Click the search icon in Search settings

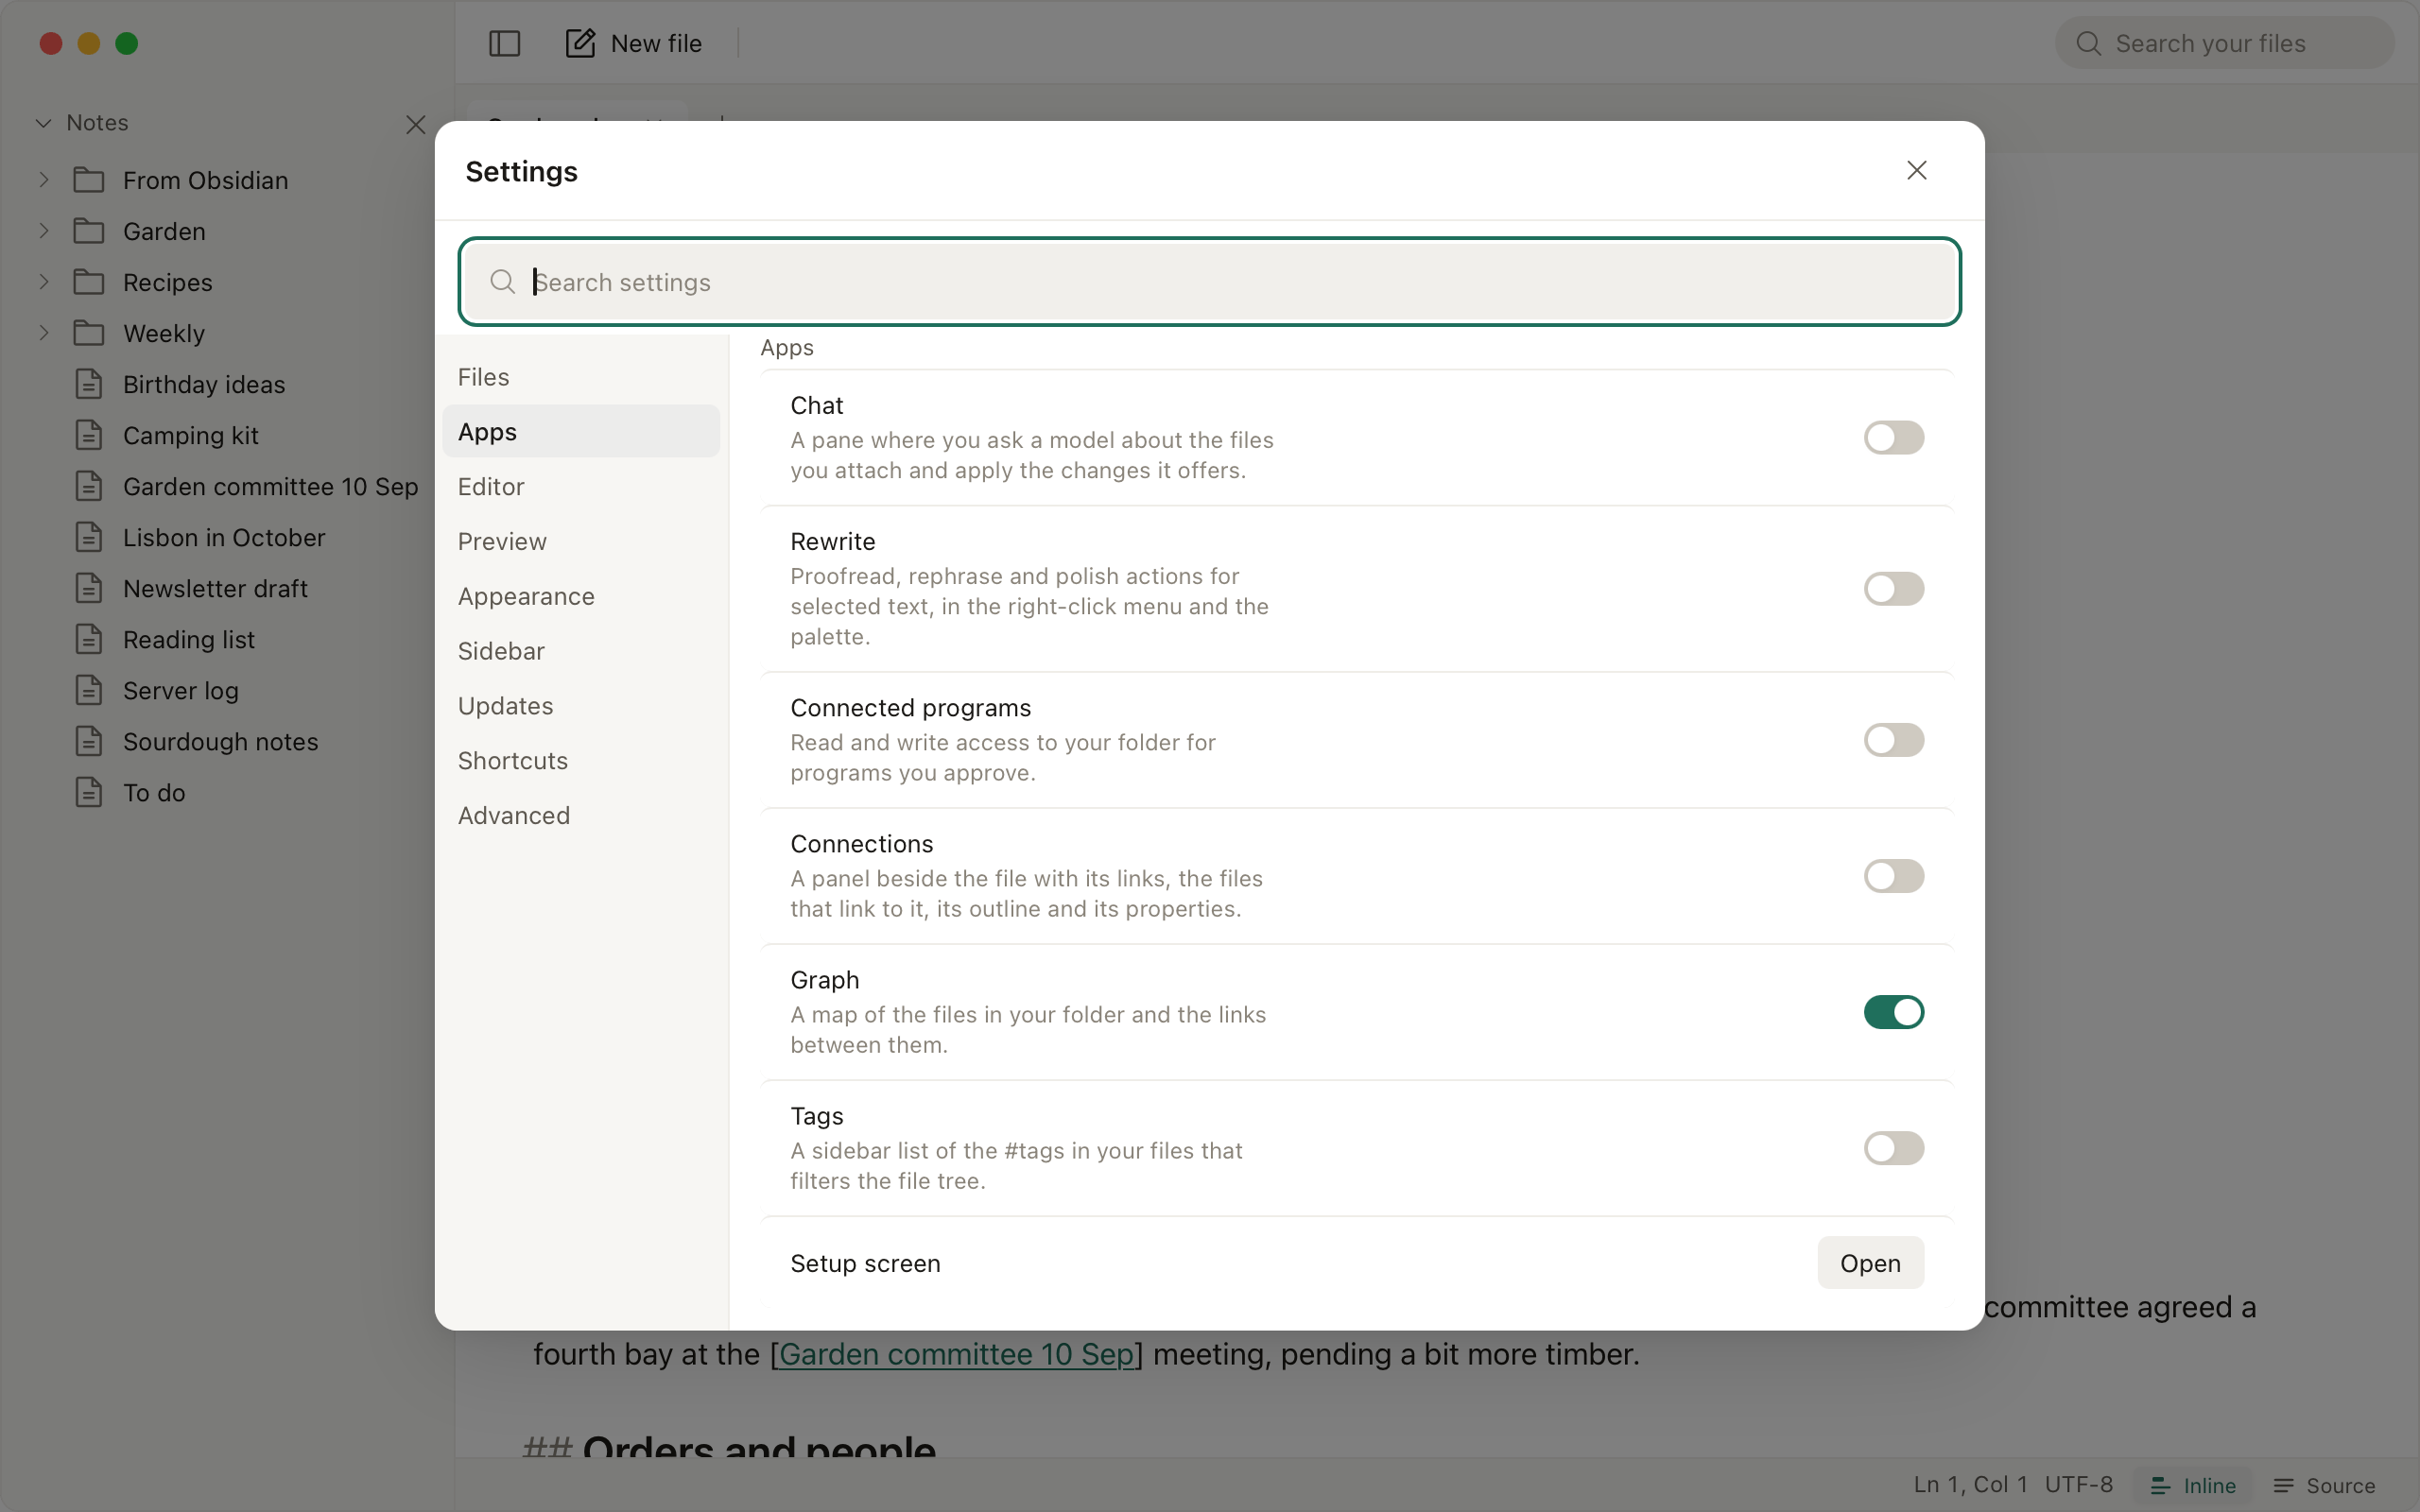(503, 282)
